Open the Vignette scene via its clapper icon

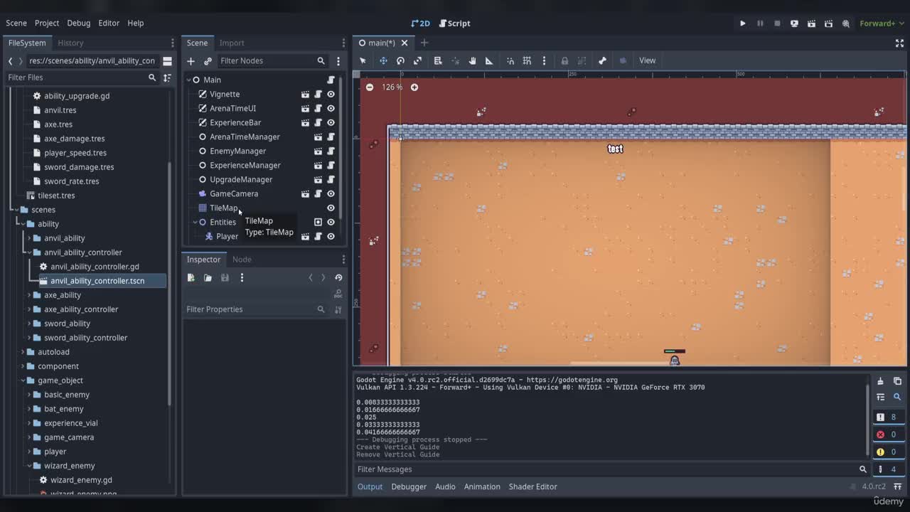tap(305, 94)
